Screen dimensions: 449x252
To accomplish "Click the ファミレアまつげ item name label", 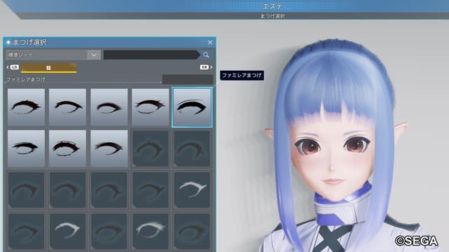I will tap(25, 79).
